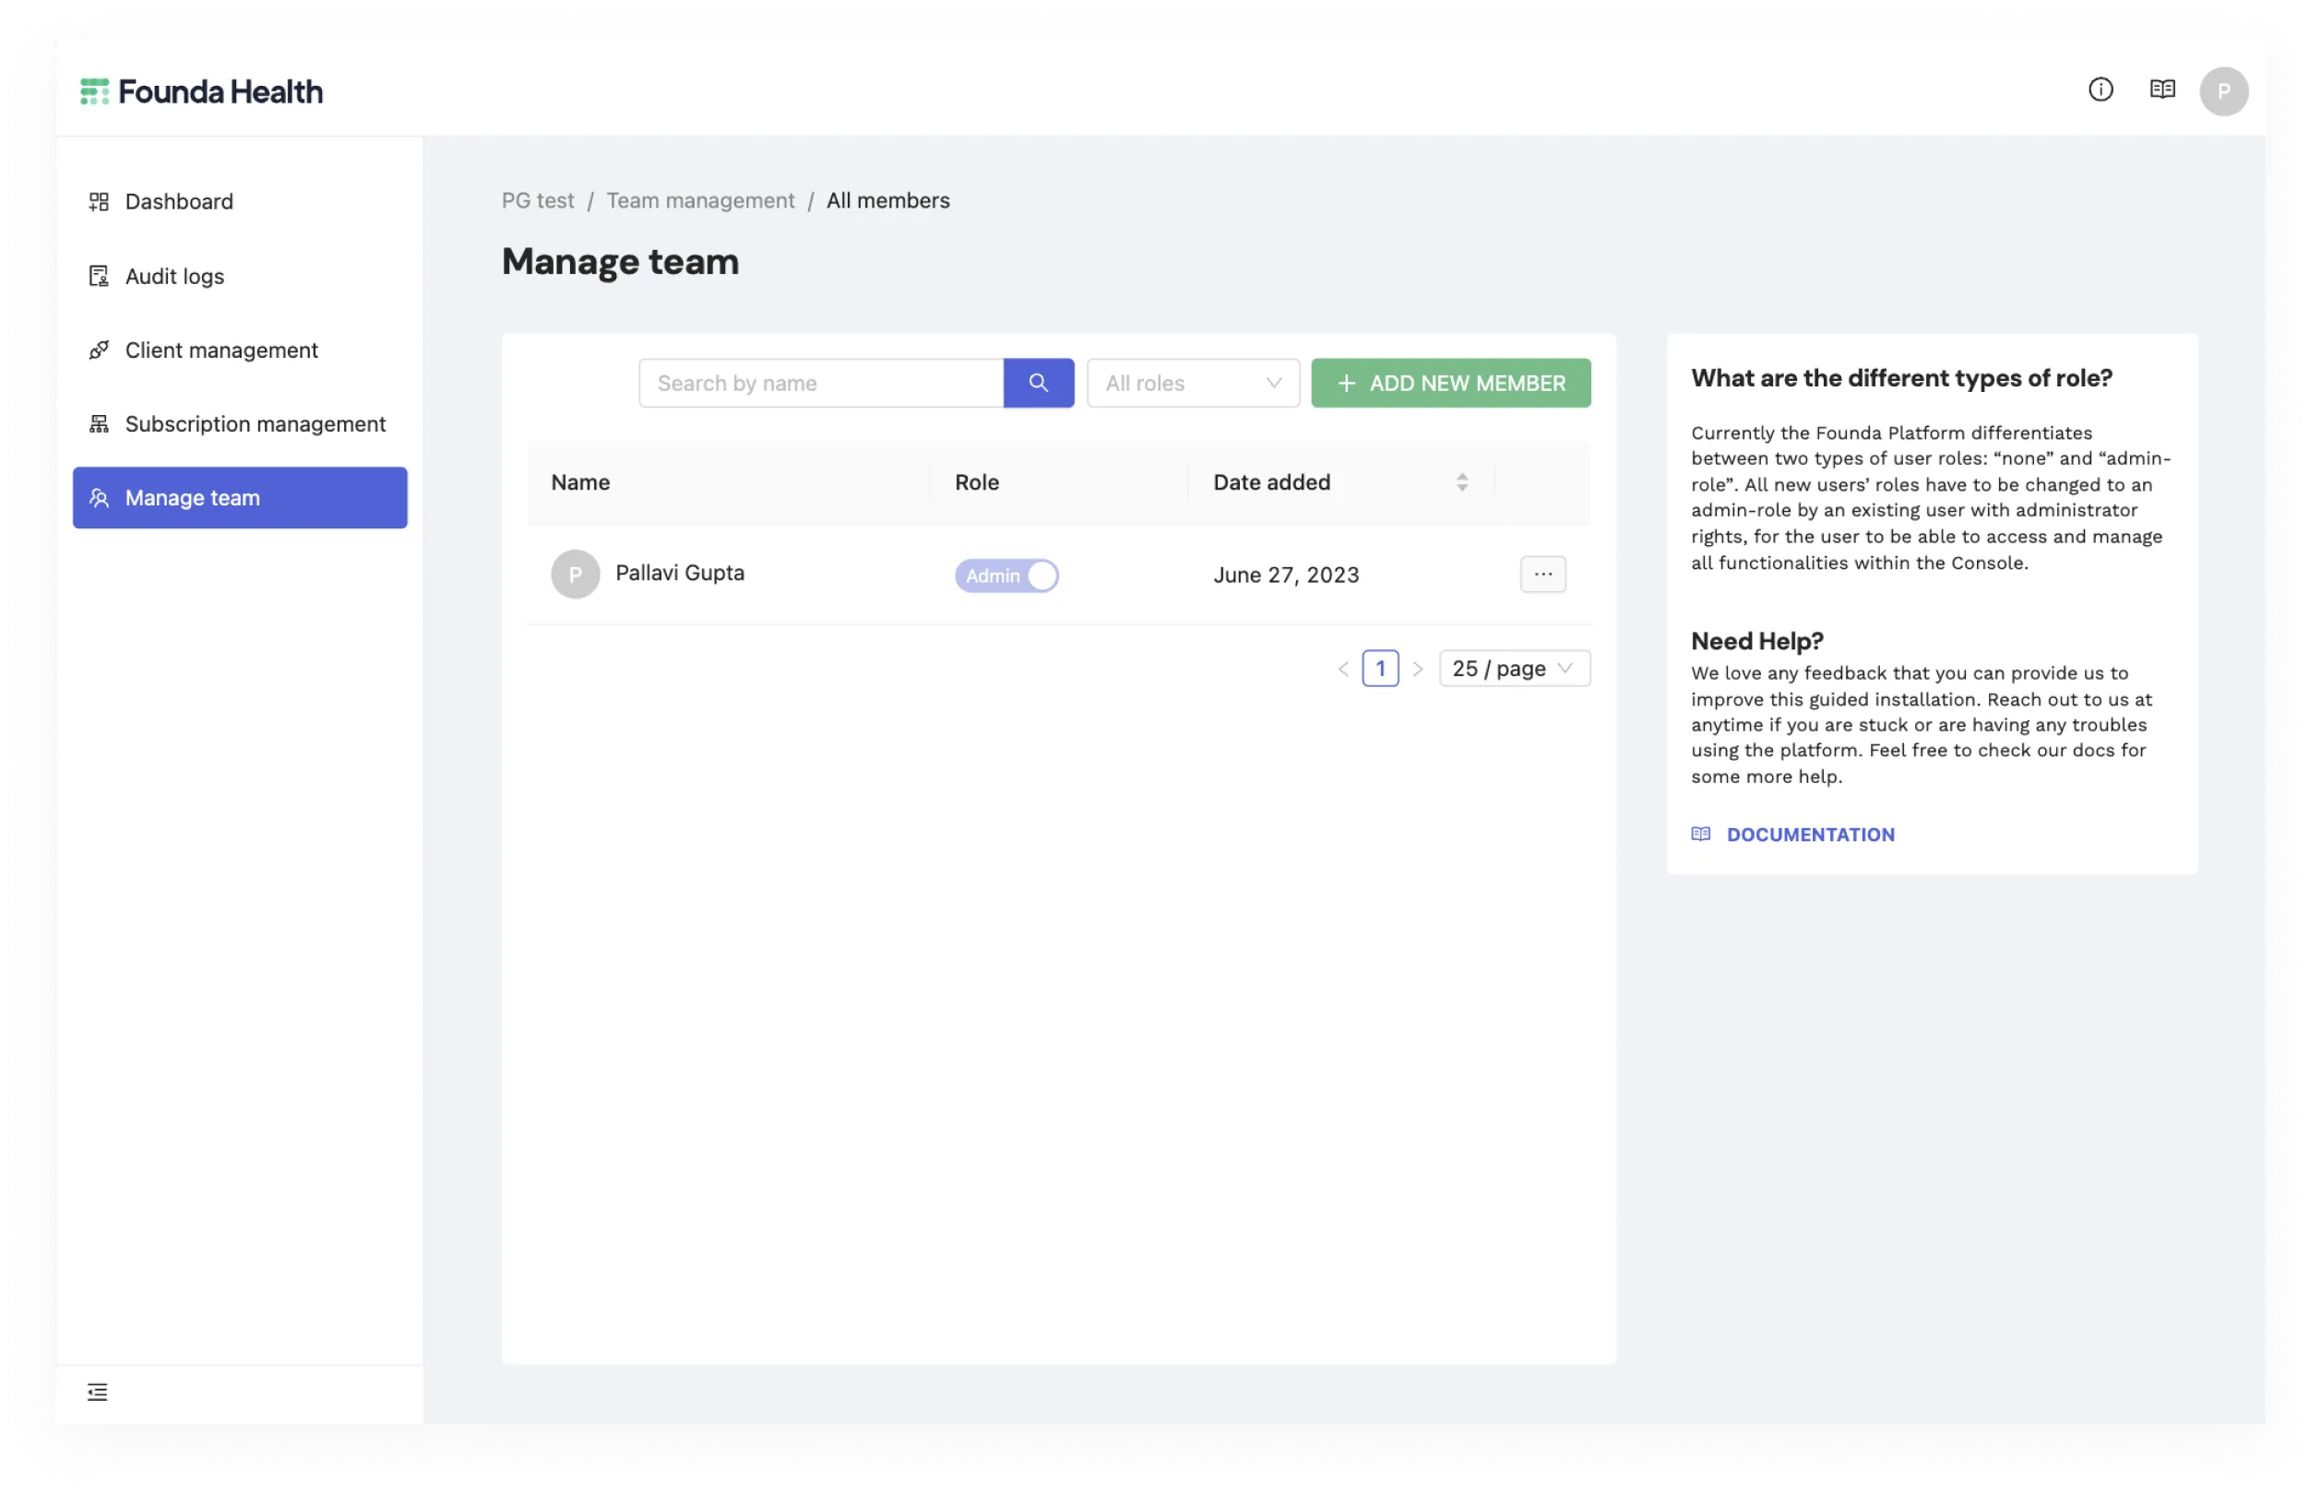Go to the previous page arrow

pos(1343,669)
